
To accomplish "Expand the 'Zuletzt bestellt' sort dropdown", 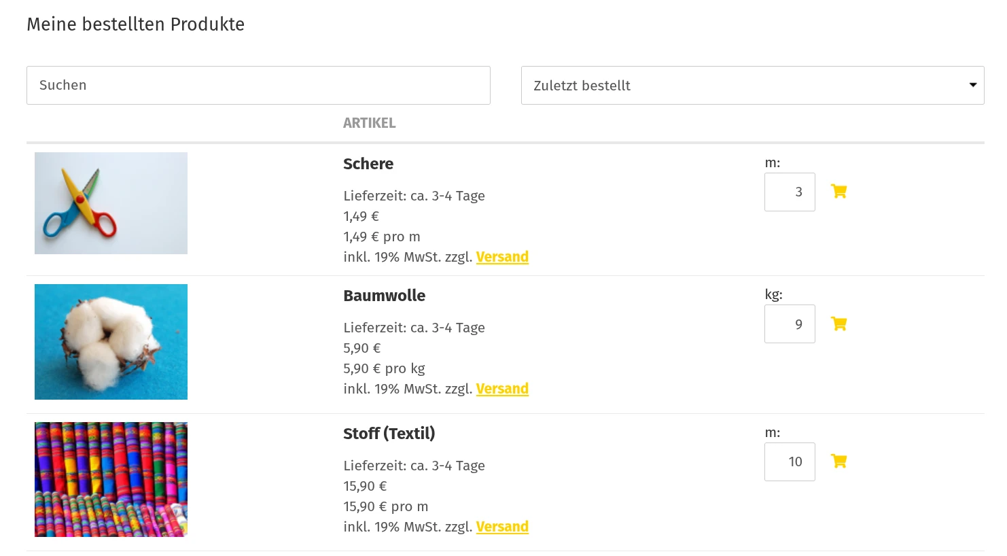I will (x=752, y=86).
